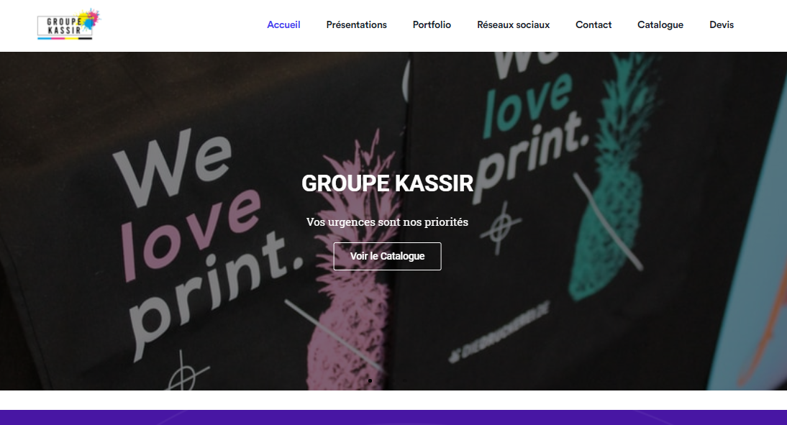Image resolution: width=787 pixels, height=425 pixels.
Task: Click the Vos urgences sont nos priorités tagline
Action: [388, 221]
